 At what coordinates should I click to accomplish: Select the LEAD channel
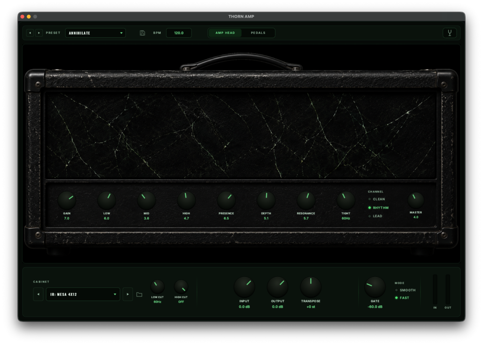pyautogui.click(x=375, y=216)
